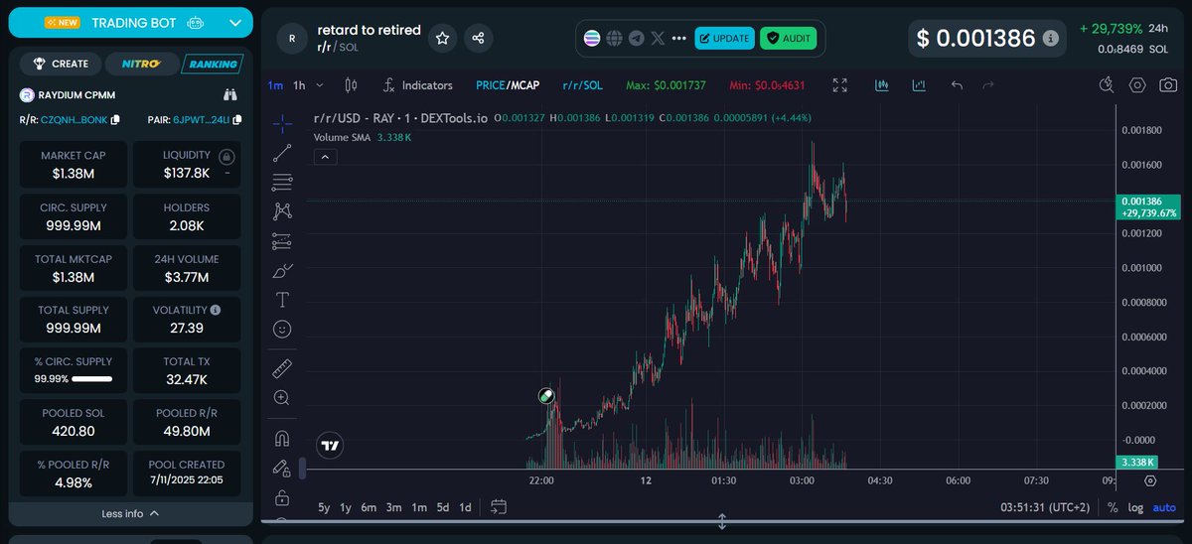Select the ruler measure tool
This screenshot has height=544, width=1192.
click(282, 368)
